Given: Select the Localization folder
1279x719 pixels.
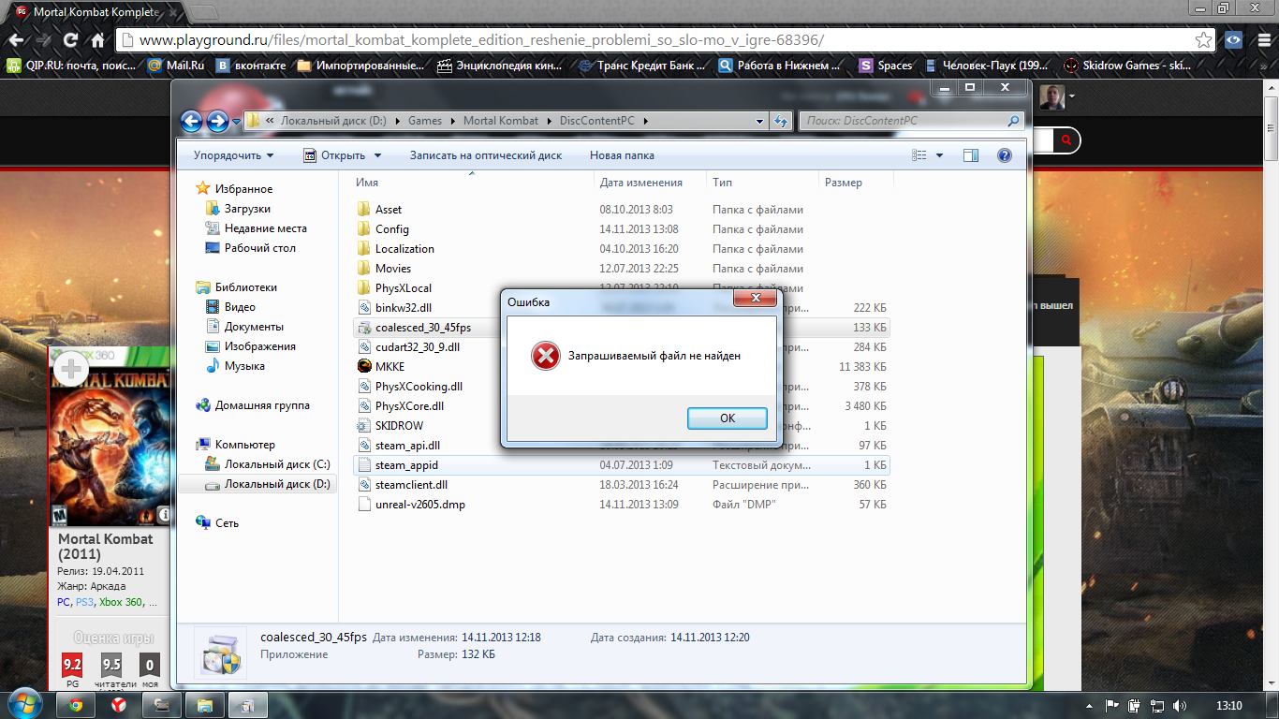Looking at the screenshot, I should 404,249.
